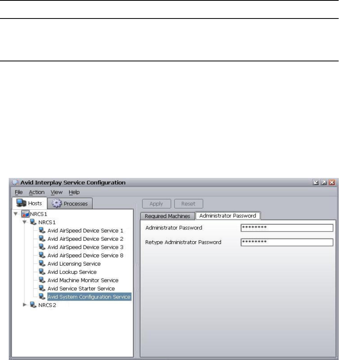
Task: Select Avid AirSpeed Device Service 1
Action: pos(85,231)
